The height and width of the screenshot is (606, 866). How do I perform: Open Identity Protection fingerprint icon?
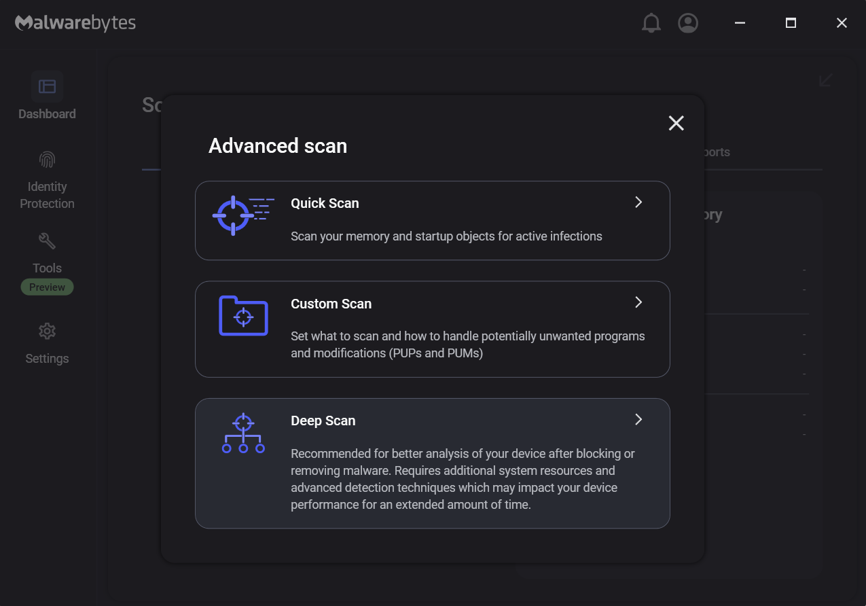coord(47,160)
